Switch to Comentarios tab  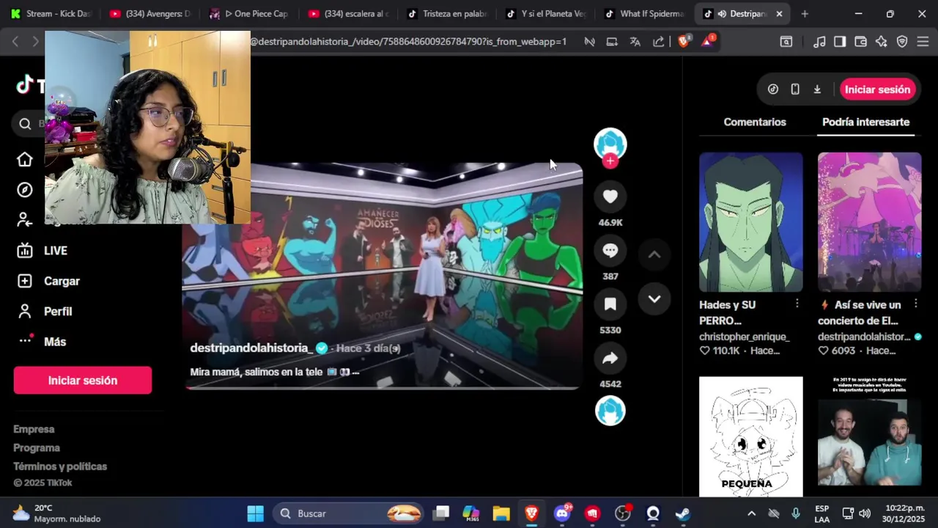755,122
